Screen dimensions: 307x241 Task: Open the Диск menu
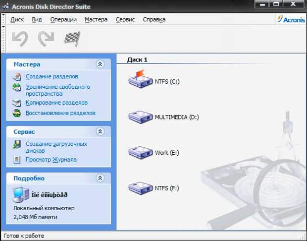click(x=17, y=20)
